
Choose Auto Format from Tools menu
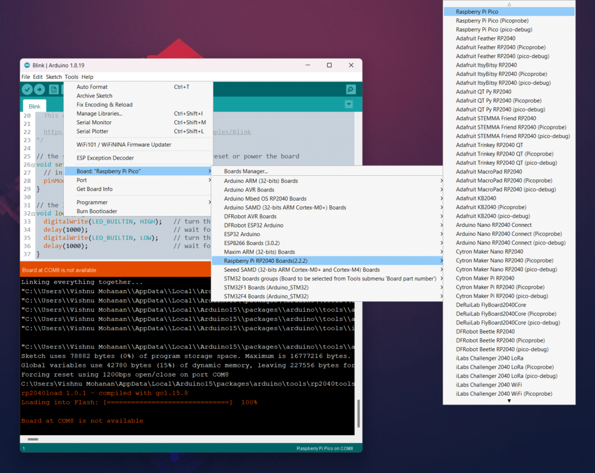[x=138, y=87]
